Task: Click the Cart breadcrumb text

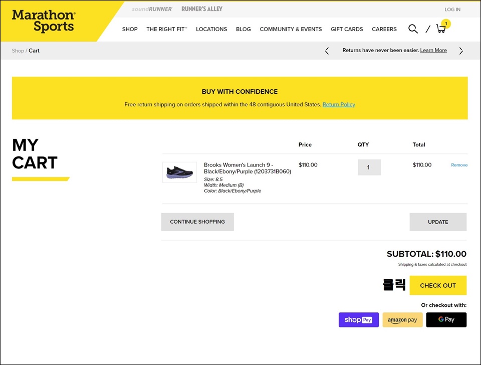Action: [34, 51]
